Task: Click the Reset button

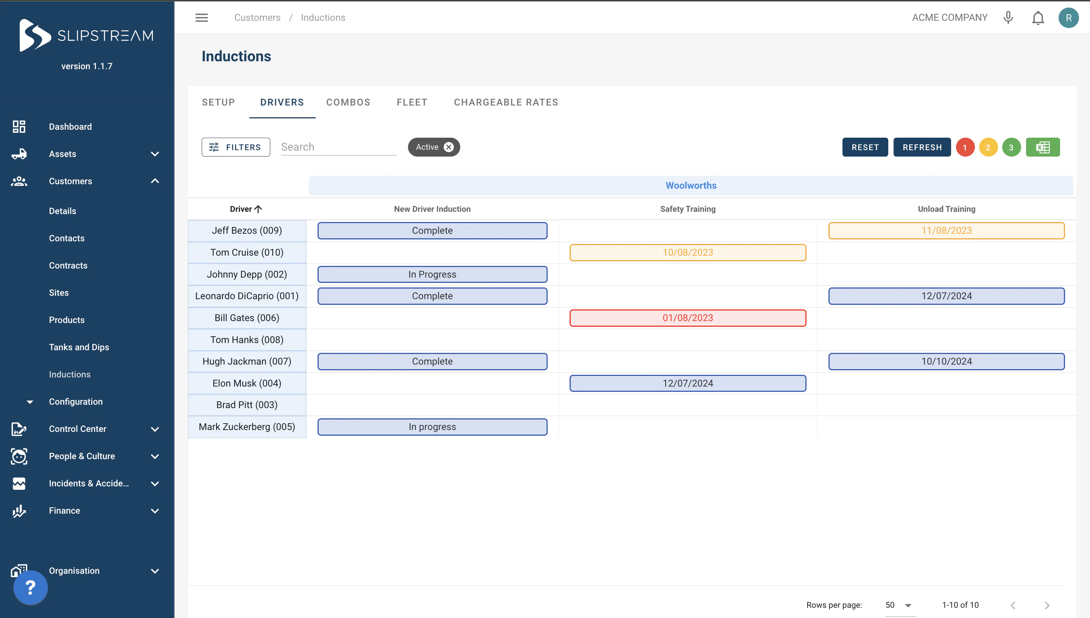Action: pos(865,147)
